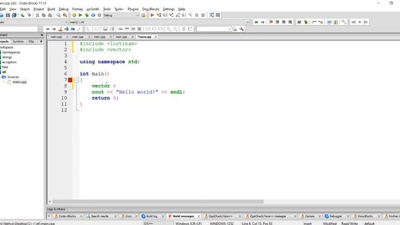Open the empty combo box near wrench icon
The image size is (400, 225).
click(x=214, y=29)
